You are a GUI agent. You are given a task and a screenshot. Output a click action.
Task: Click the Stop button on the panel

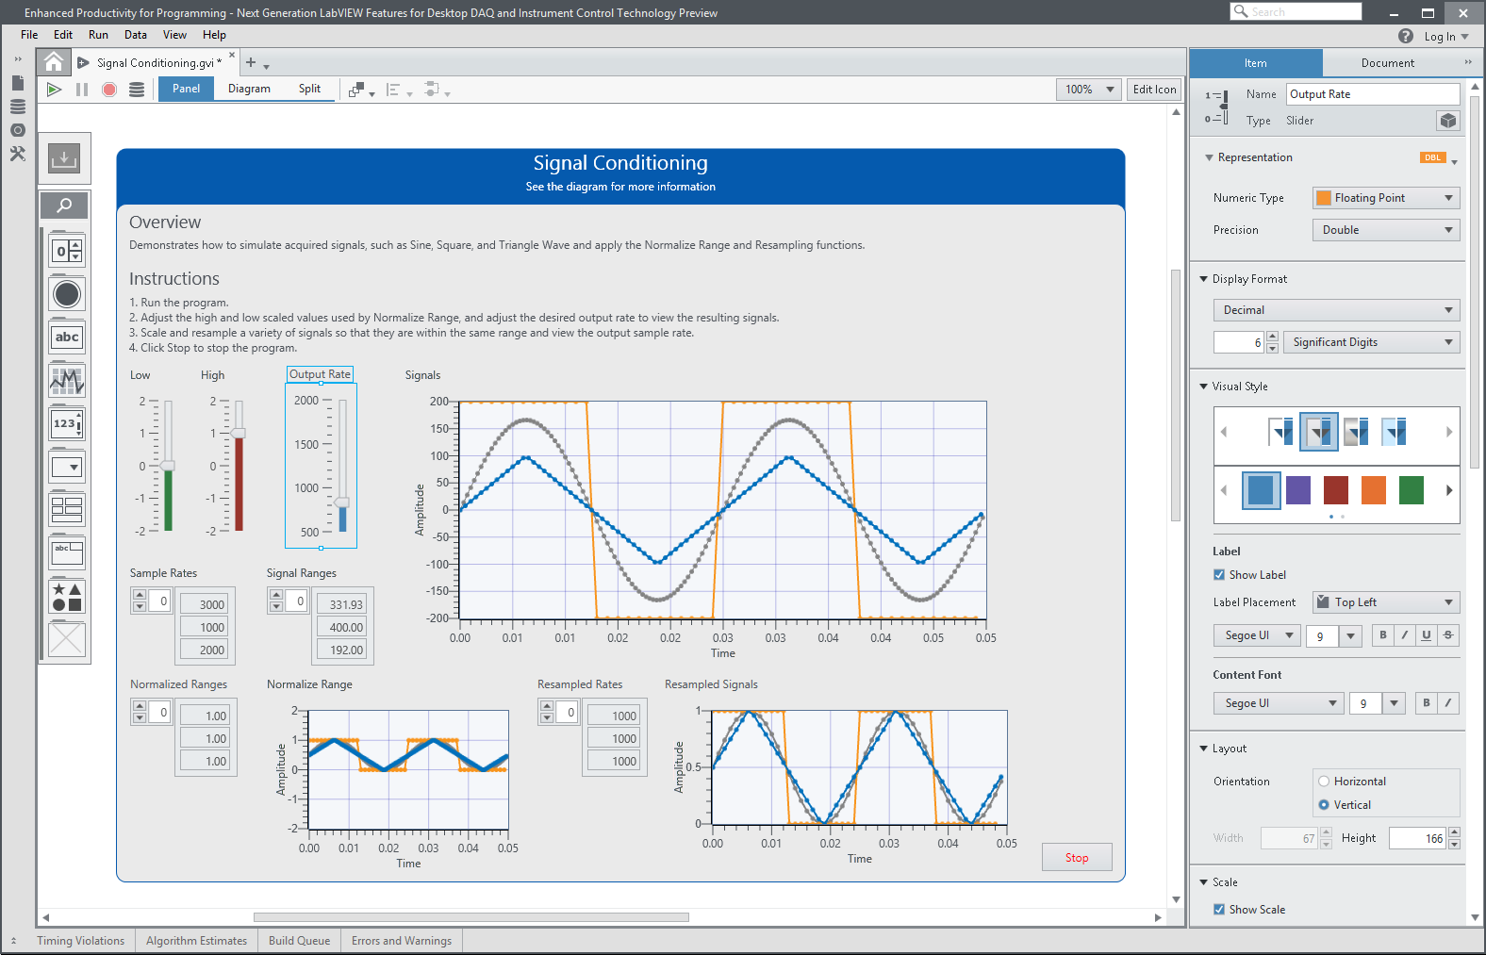(1077, 858)
